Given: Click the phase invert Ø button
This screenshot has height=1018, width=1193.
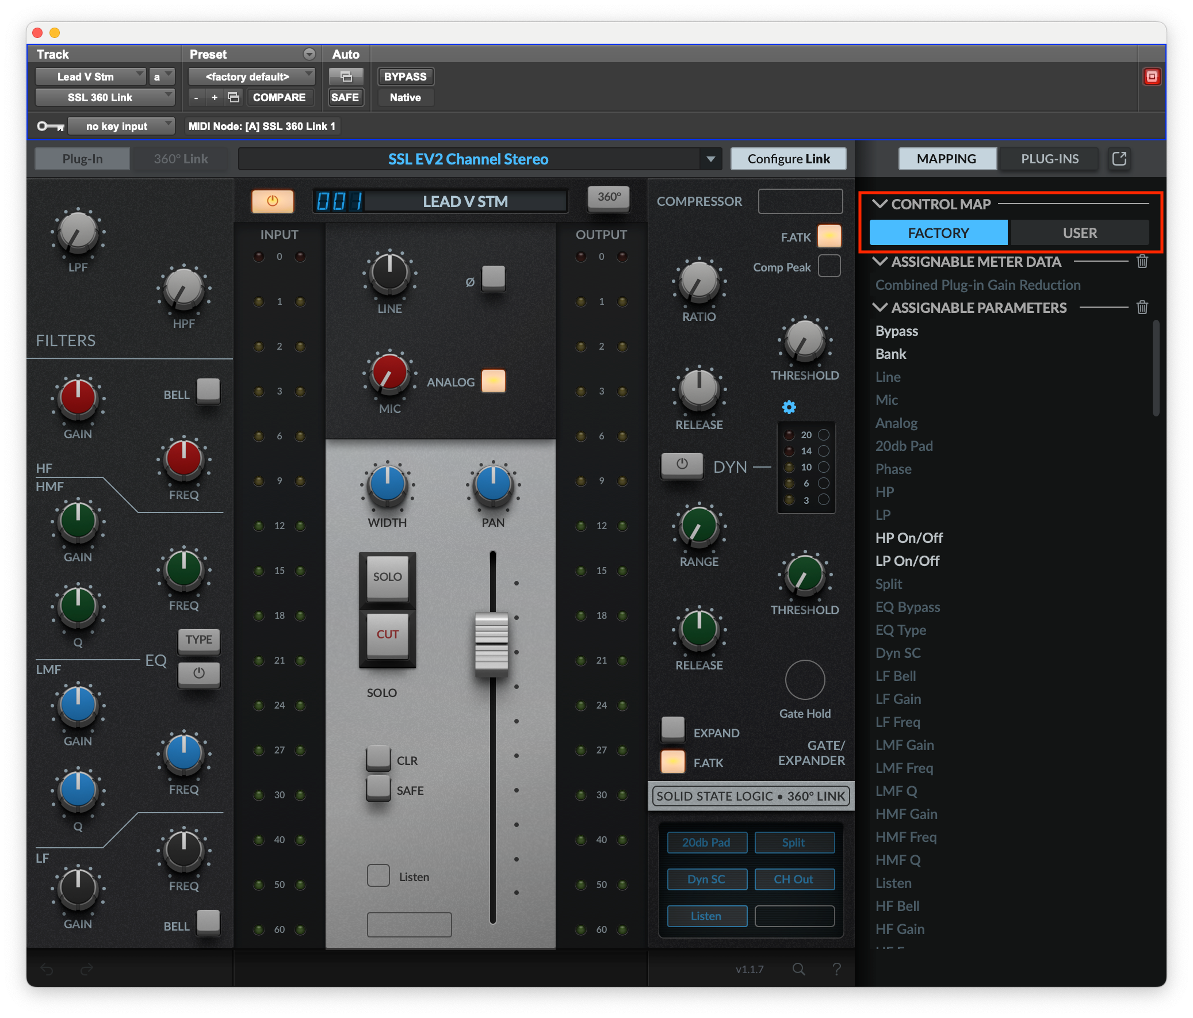Looking at the screenshot, I should (x=494, y=278).
